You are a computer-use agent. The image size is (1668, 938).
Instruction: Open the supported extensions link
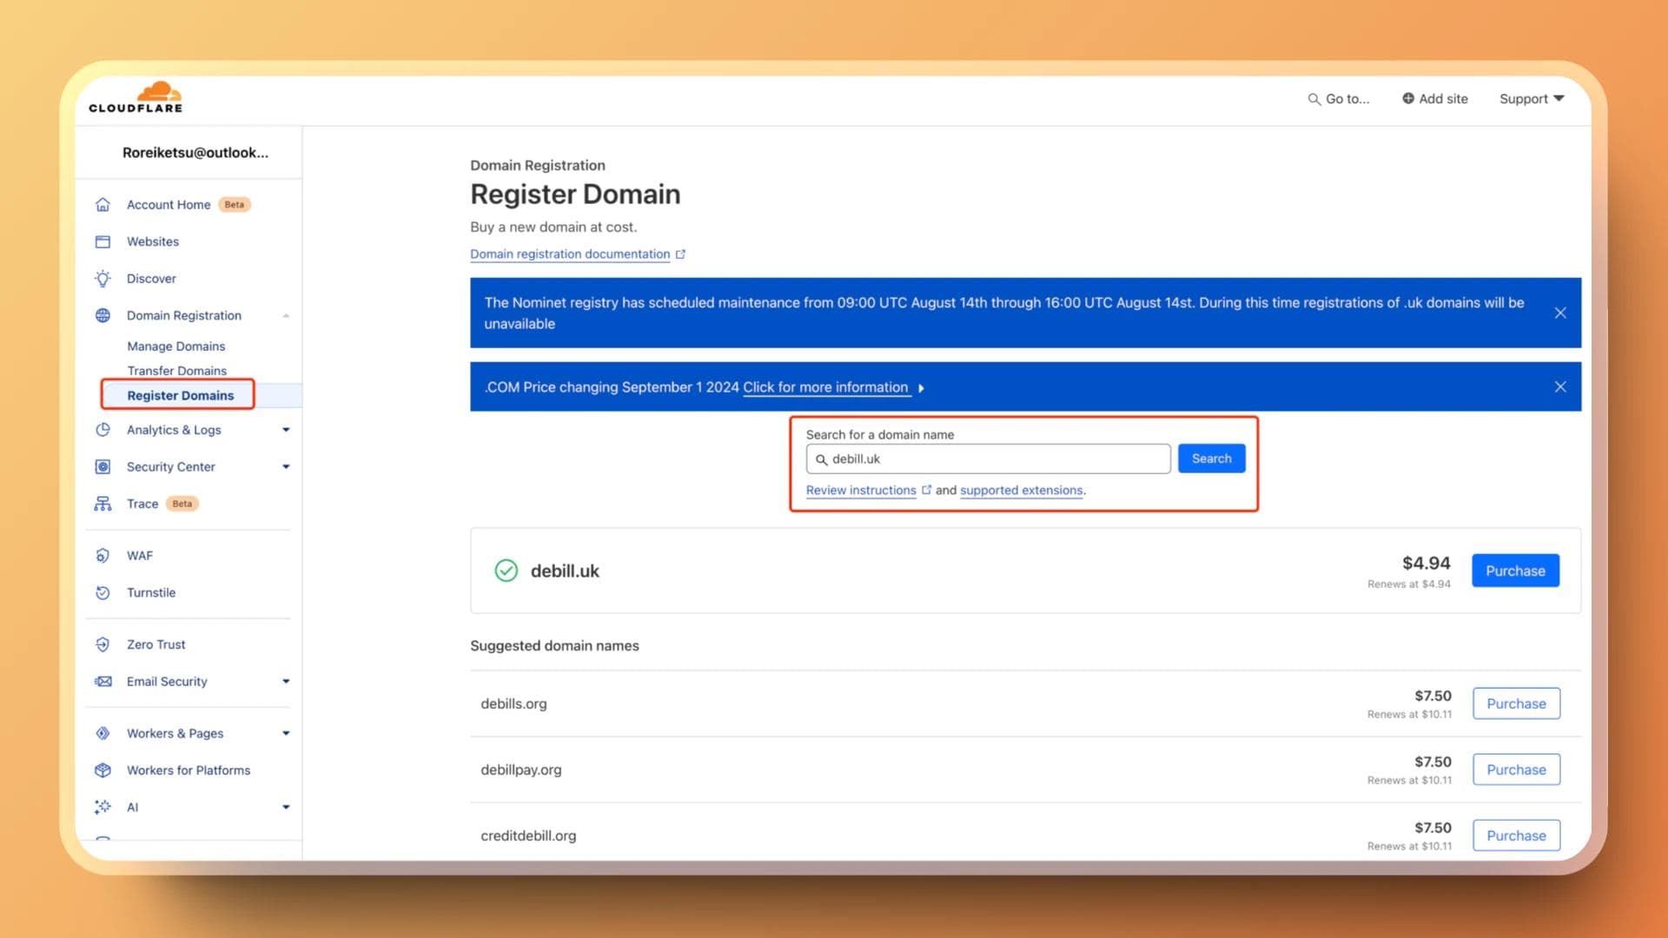point(1022,491)
